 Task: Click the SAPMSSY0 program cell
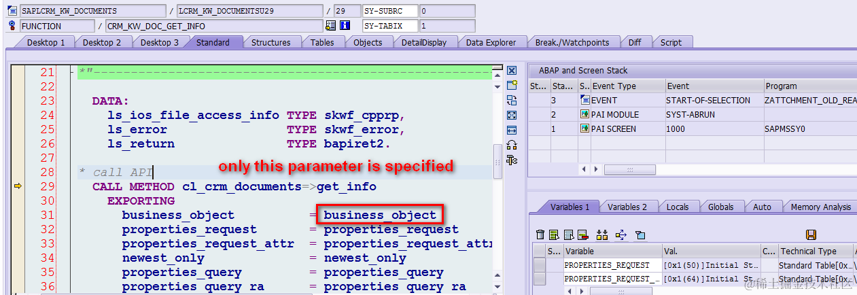click(809, 128)
